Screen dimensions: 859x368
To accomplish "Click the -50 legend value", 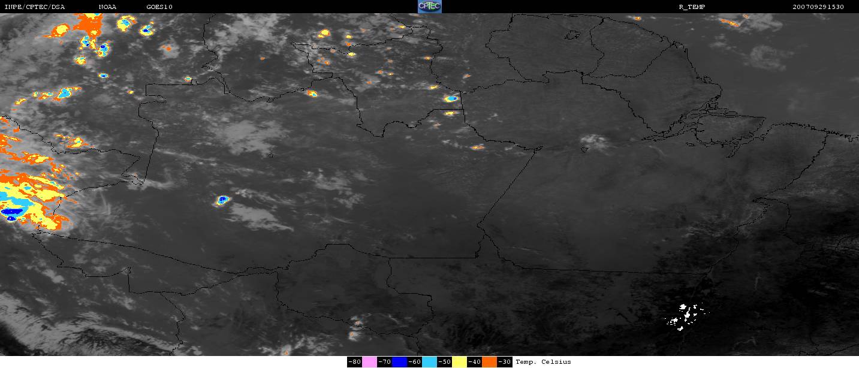I will click(444, 362).
